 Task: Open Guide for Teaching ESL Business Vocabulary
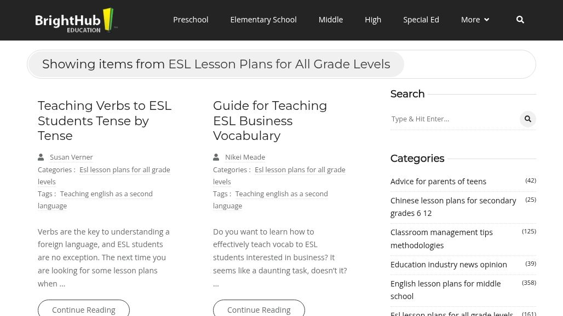270,120
